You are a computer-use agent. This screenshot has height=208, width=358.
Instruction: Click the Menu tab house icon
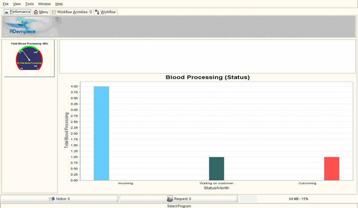coord(36,12)
